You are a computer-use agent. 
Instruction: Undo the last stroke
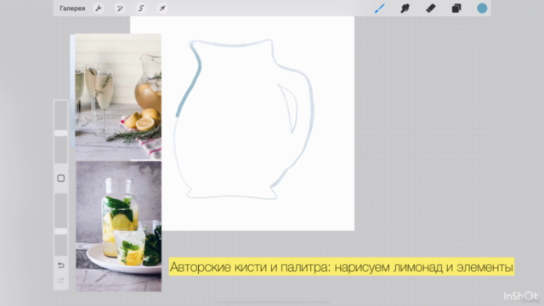(60, 265)
